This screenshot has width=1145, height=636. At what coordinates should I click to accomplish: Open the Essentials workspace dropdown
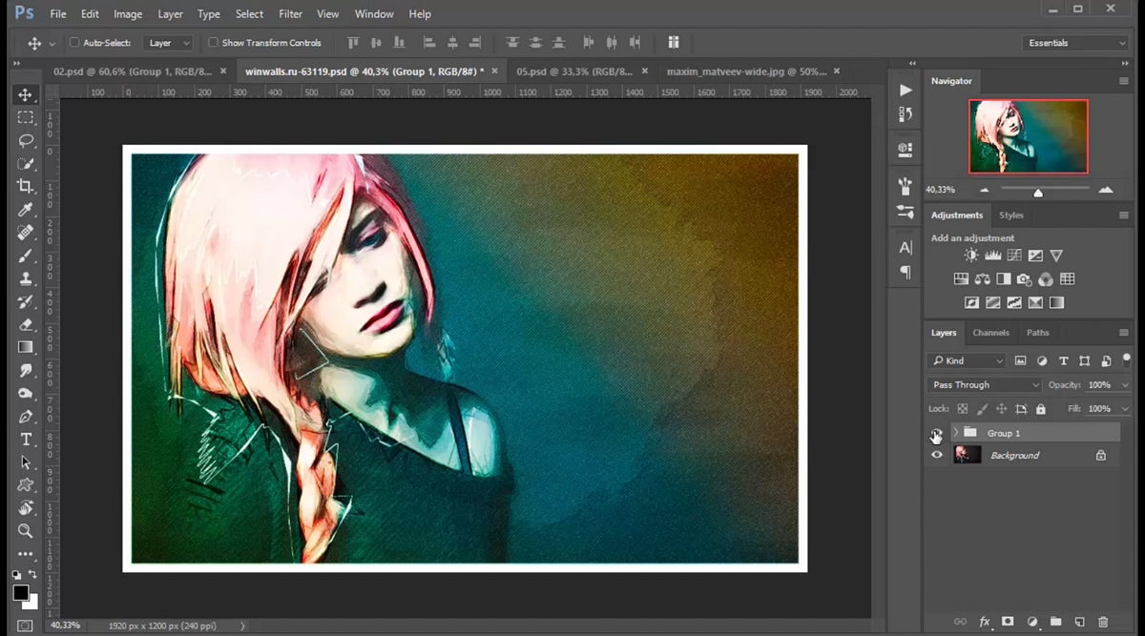(1074, 43)
